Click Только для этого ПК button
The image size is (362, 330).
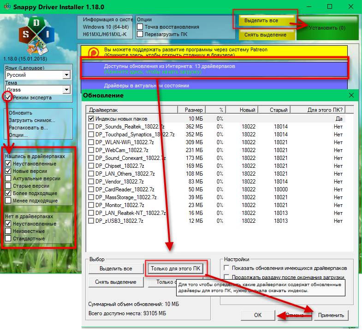[x=175, y=269]
